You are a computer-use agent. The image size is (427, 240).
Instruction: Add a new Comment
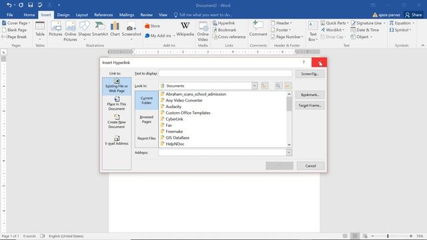[258, 29]
